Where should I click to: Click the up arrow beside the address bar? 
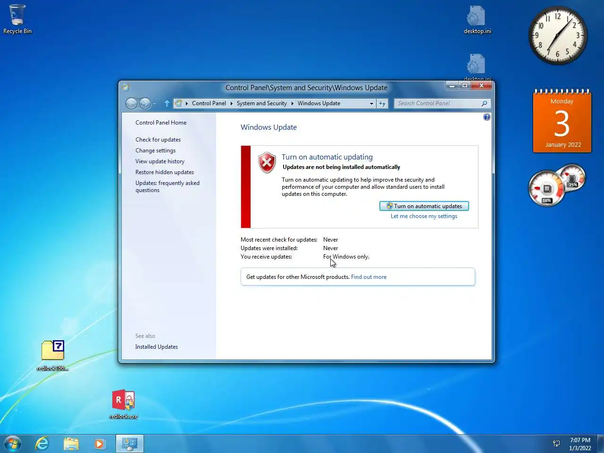point(167,103)
